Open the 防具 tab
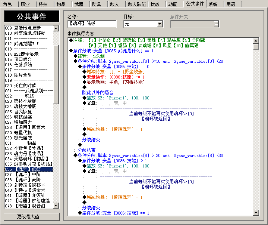 point(98,4)
